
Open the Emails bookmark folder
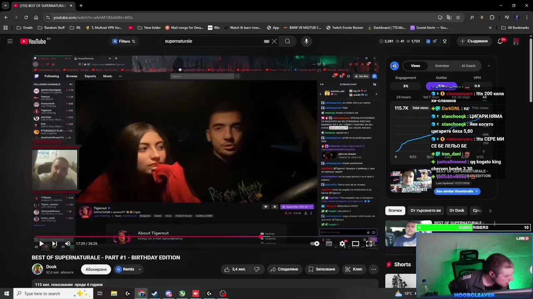25,28
